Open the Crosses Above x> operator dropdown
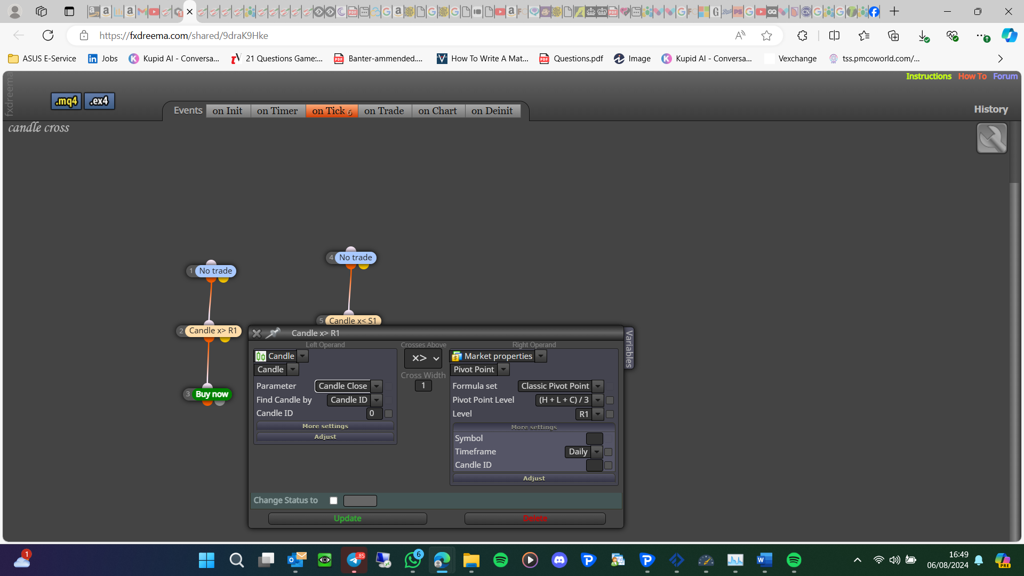This screenshot has height=576, width=1024. (423, 358)
